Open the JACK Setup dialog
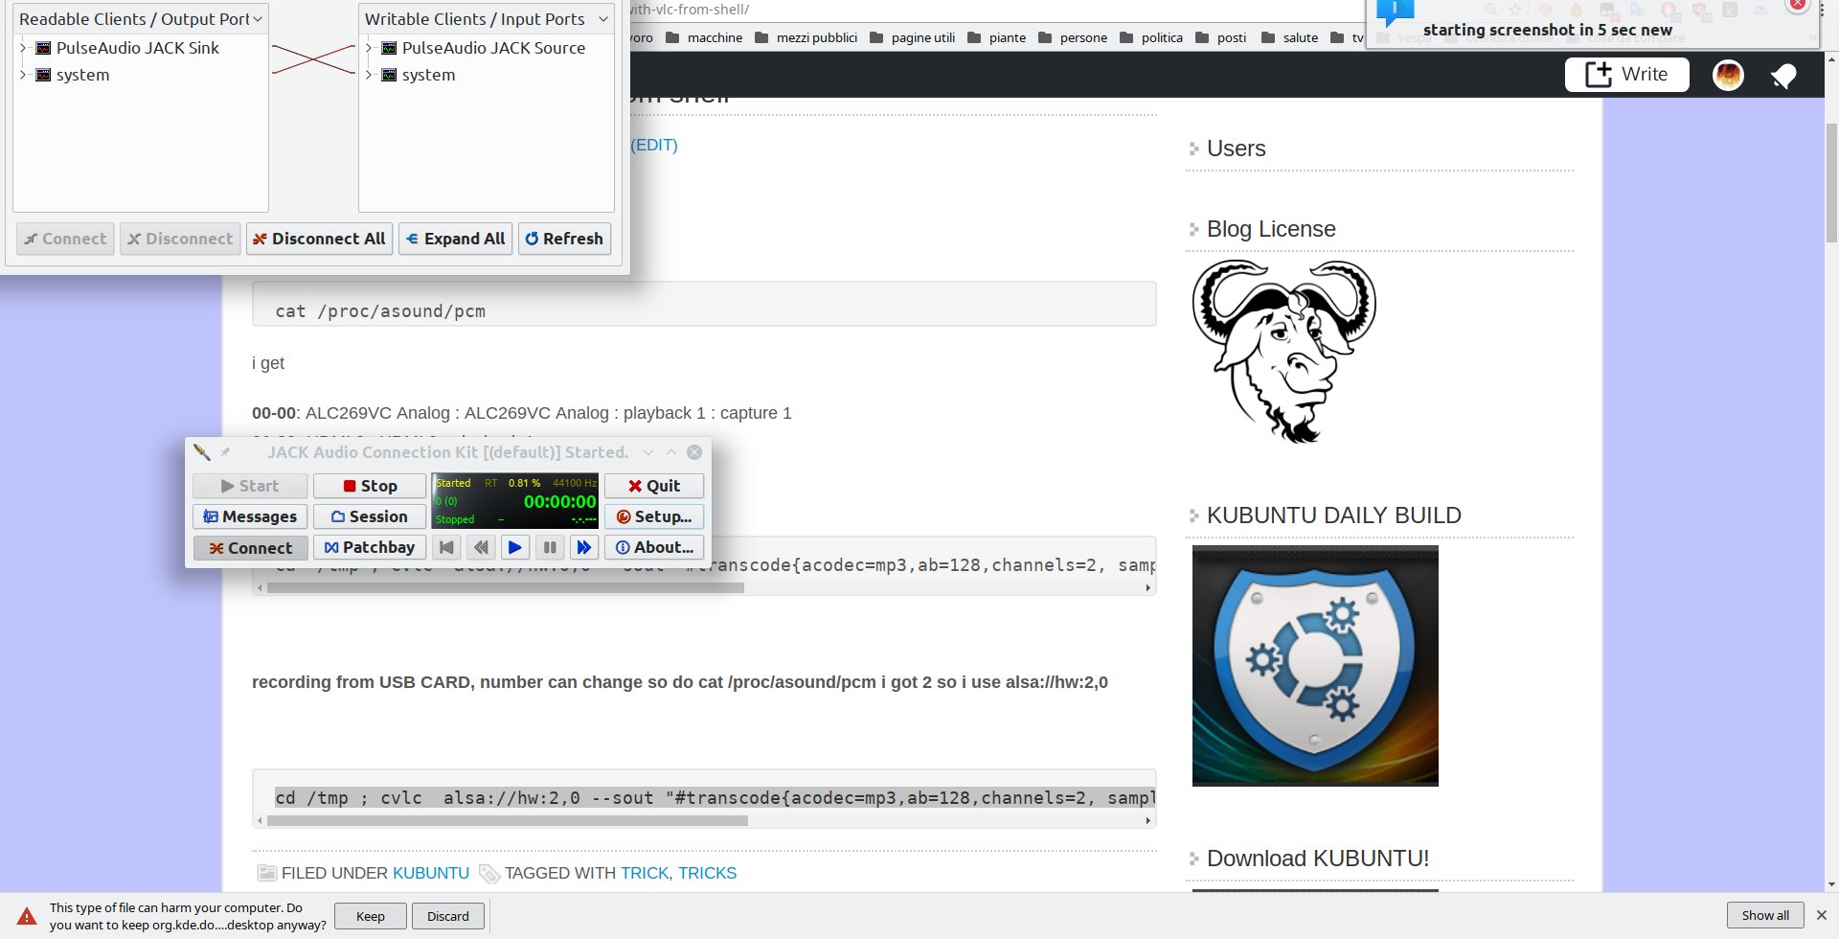The width and height of the screenshot is (1839, 939). coord(654,516)
